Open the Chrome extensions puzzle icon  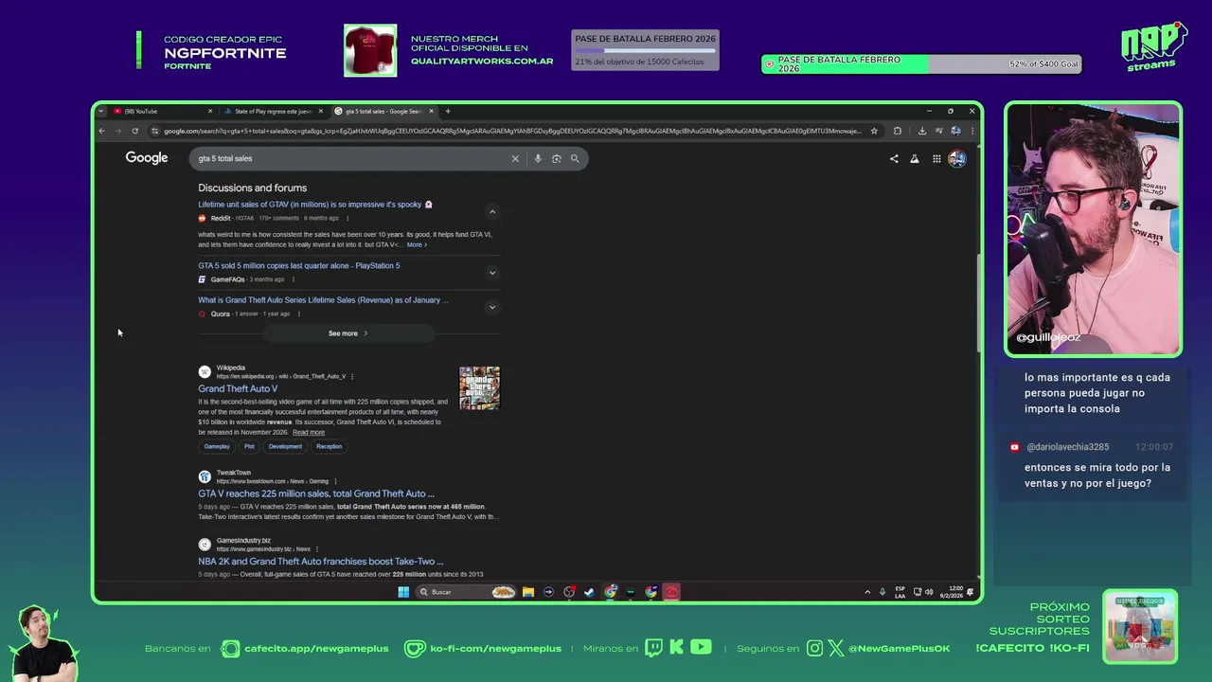(x=898, y=131)
